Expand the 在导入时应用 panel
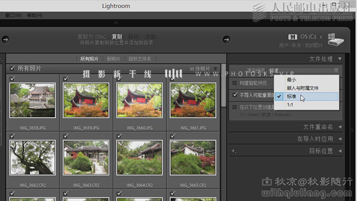The width and height of the screenshot is (357, 201). point(340,139)
